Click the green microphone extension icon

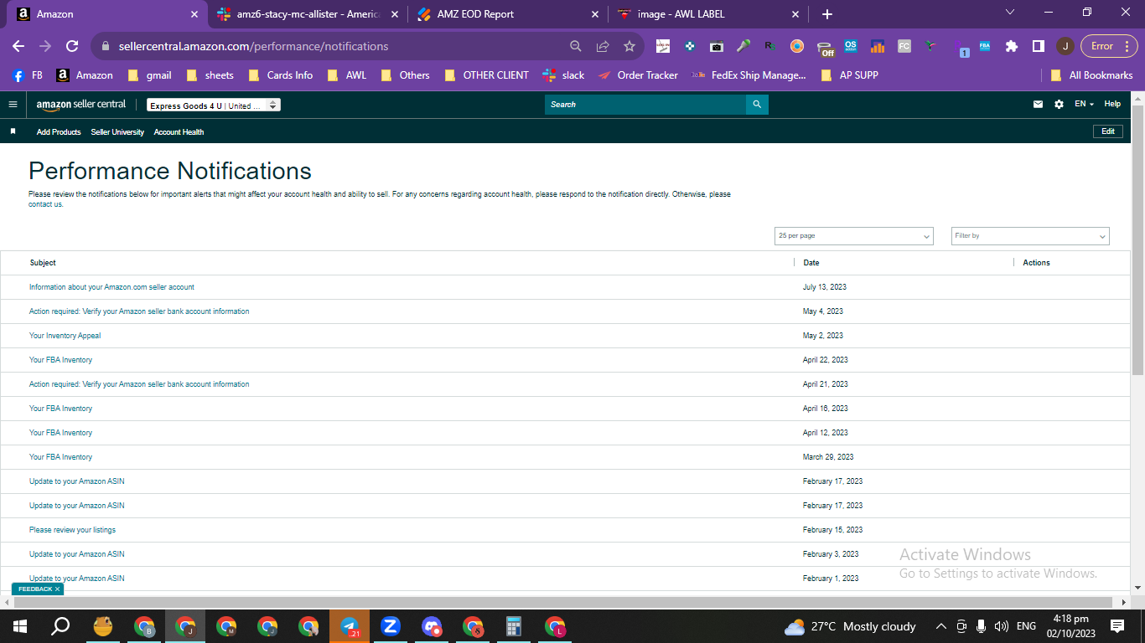(x=743, y=46)
